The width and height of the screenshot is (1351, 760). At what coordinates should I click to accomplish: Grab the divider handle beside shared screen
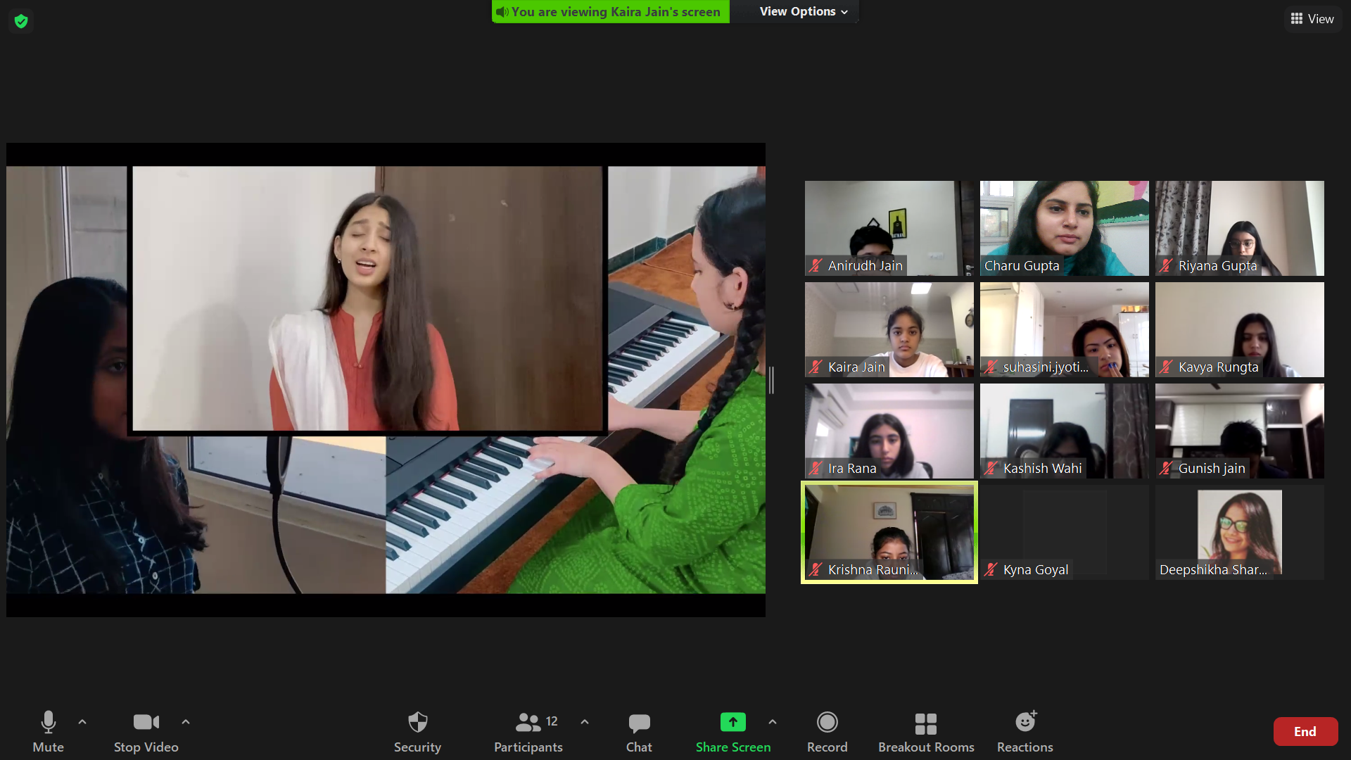(x=771, y=380)
